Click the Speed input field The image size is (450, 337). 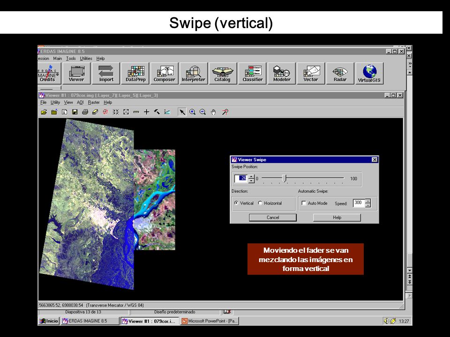359,203
